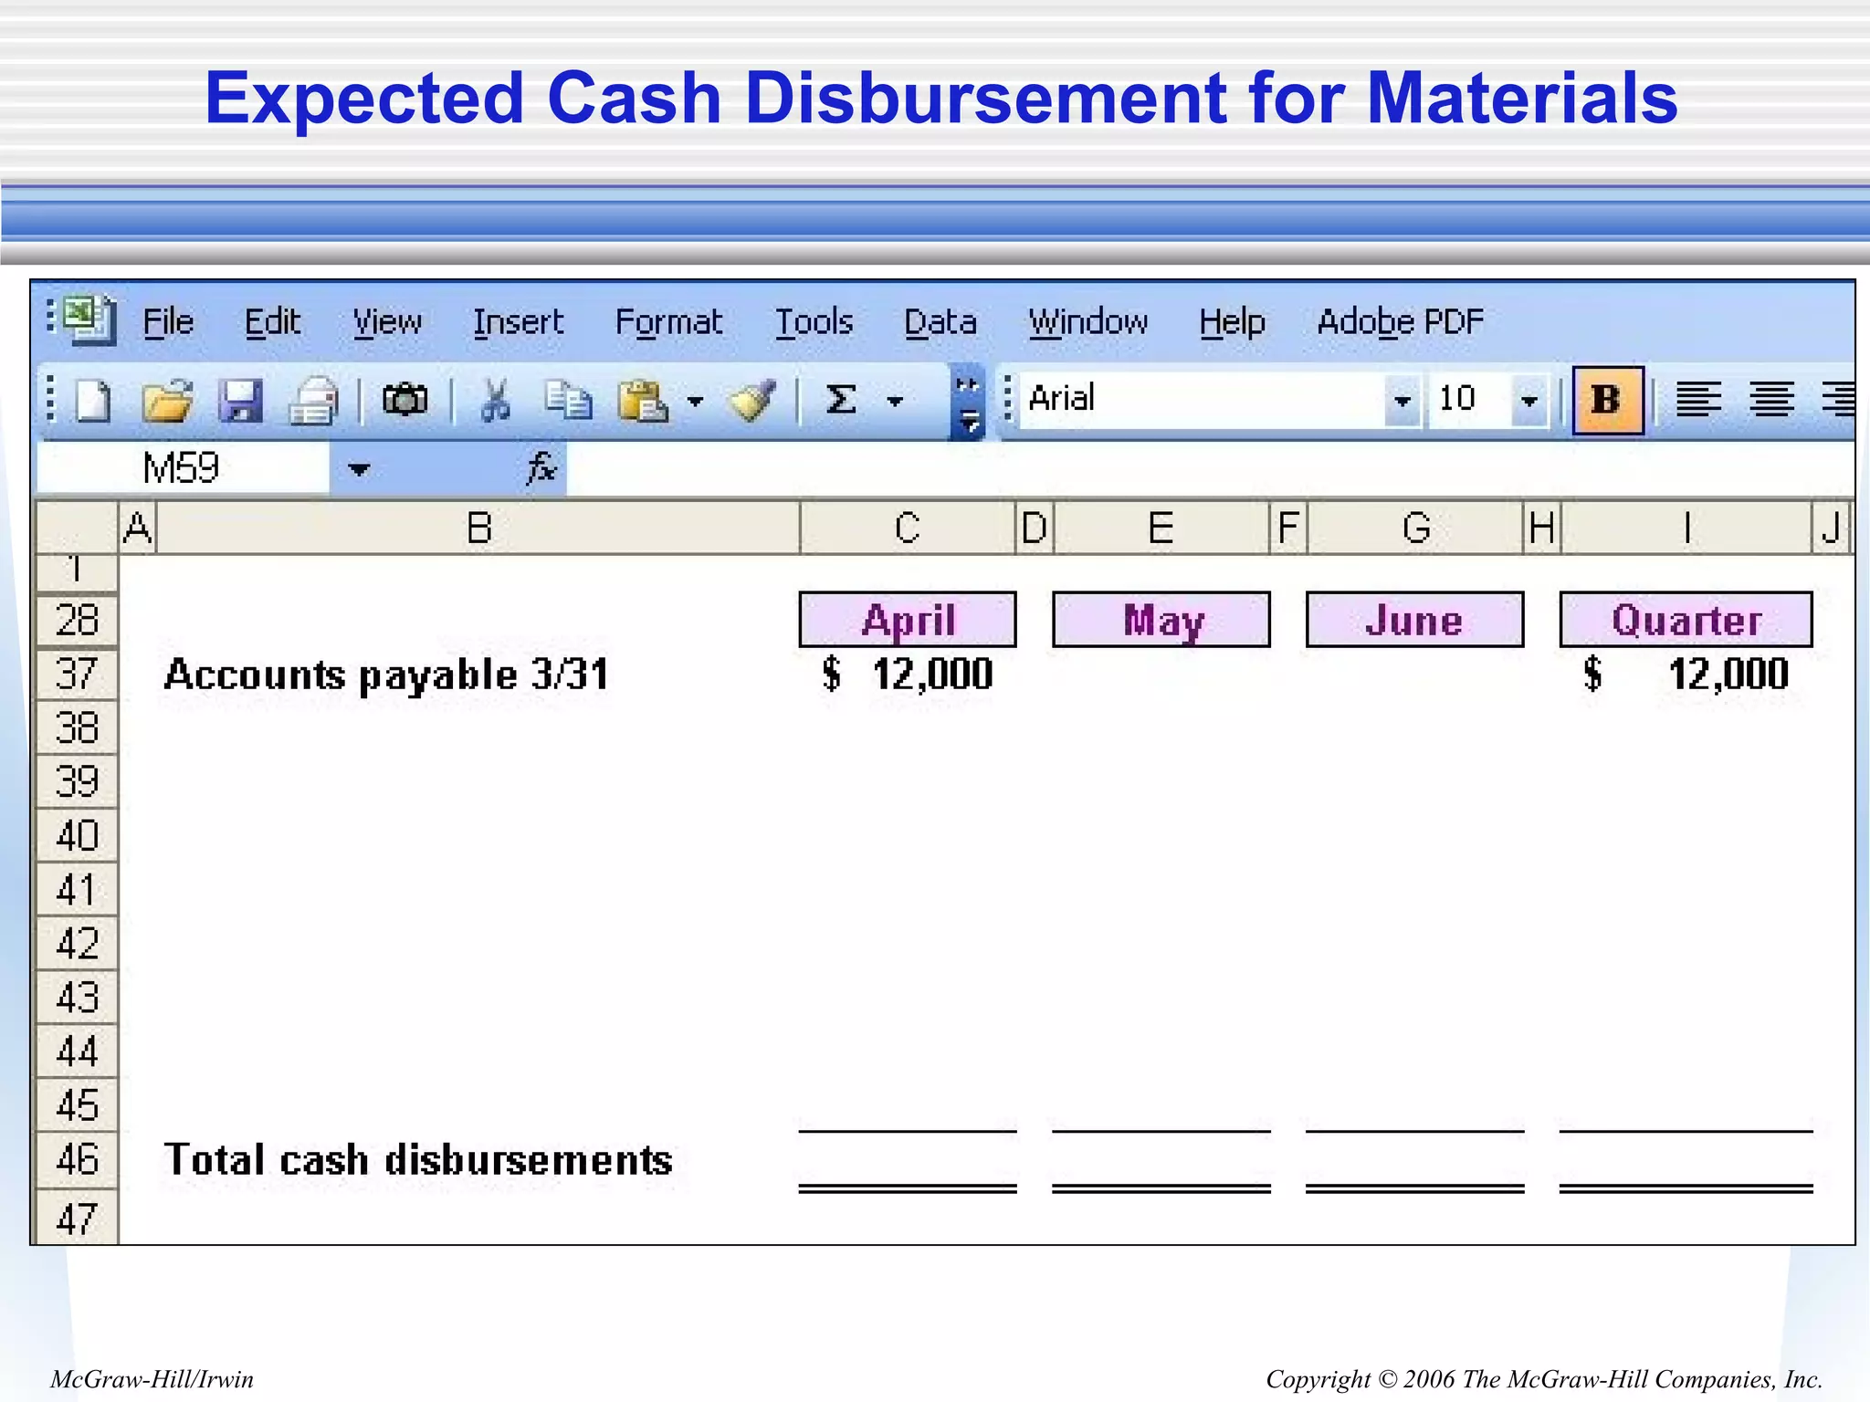The width and height of the screenshot is (1870, 1402).
Task: Select column C header
Action: 908,528
